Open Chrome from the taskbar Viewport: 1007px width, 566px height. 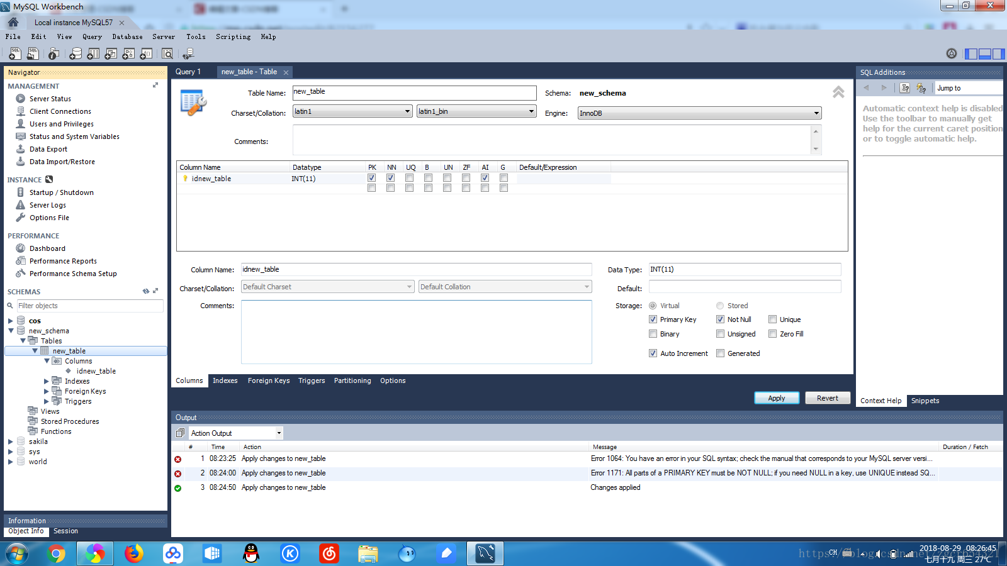pyautogui.click(x=57, y=553)
